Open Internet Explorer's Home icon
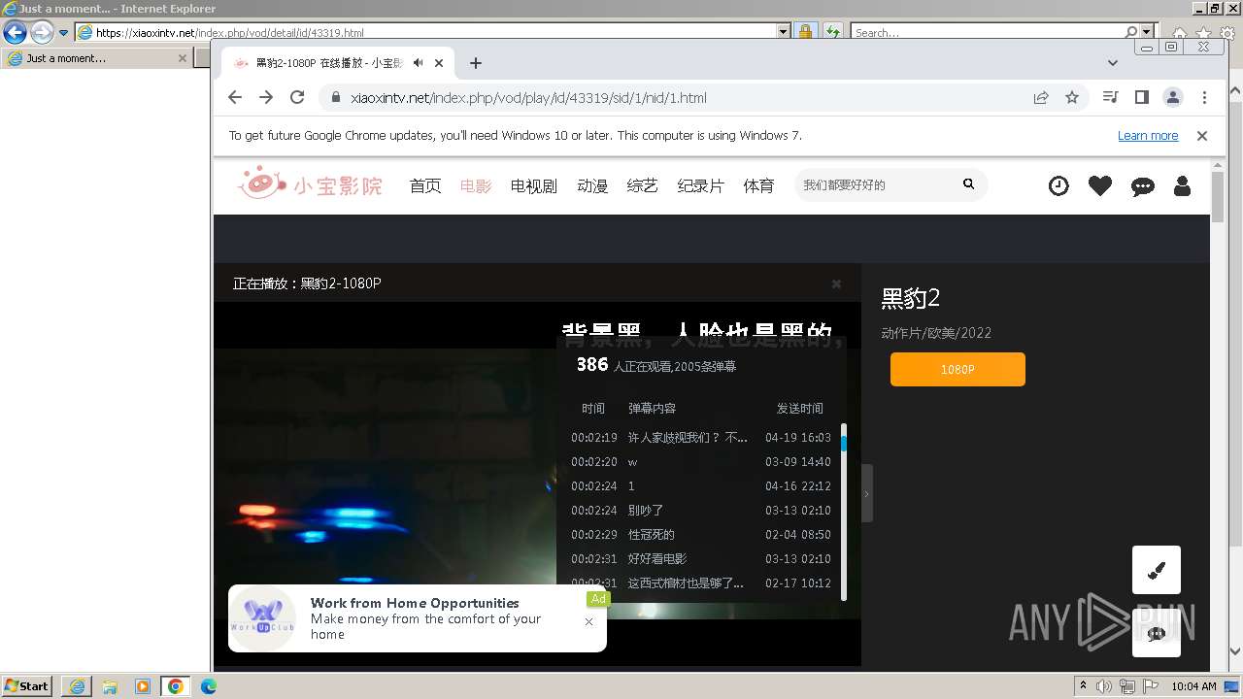Viewport: 1243px width, 699px height. pyautogui.click(x=1179, y=34)
